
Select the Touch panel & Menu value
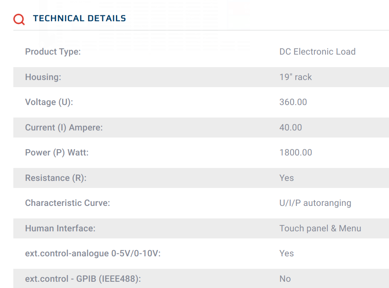pyautogui.click(x=320, y=228)
